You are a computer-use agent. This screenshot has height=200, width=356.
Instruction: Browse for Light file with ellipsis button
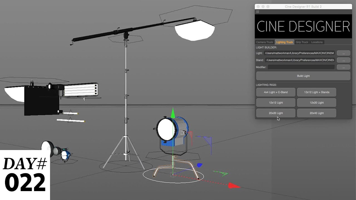[x=343, y=53]
